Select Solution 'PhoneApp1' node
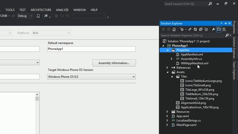Viewport: 238px width, 134px height. tap(189, 41)
